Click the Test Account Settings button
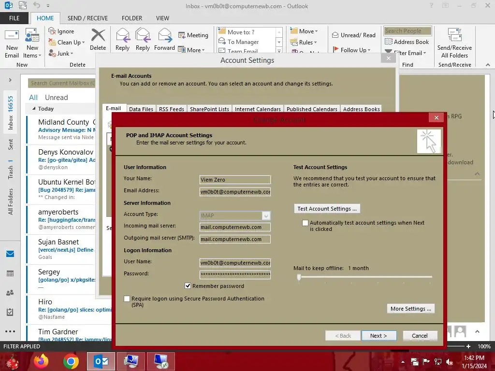 pyautogui.click(x=327, y=209)
